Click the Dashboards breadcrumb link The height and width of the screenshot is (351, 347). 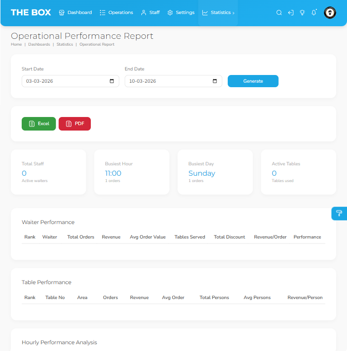click(x=39, y=44)
